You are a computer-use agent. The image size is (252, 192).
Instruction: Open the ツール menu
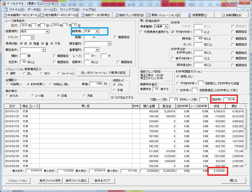point(50,10)
